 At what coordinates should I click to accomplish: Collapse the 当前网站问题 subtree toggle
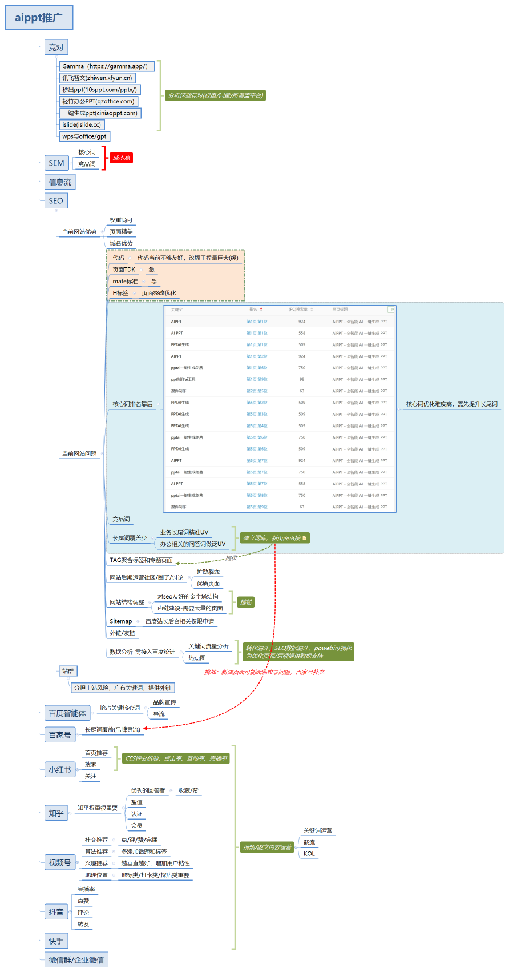102,454
